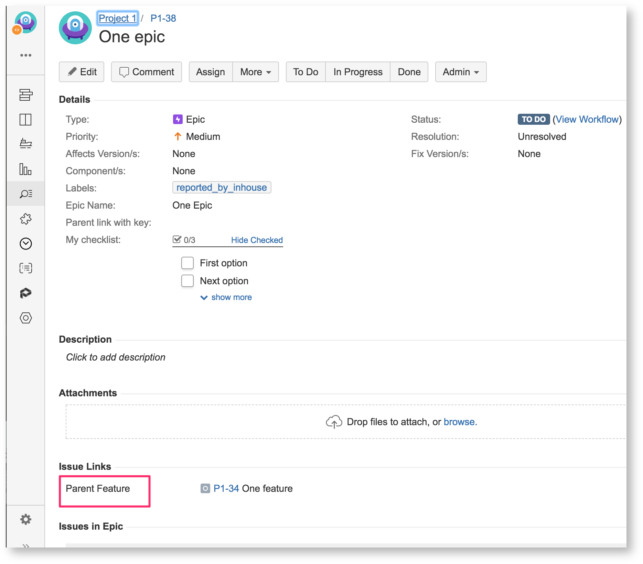Click the sidebar three-dots menu icon
643x564 pixels.
coord(26,55)
